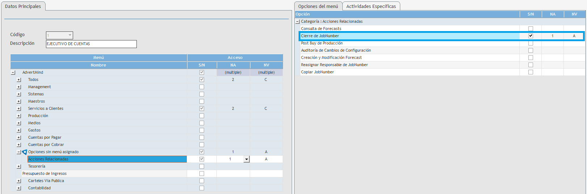Viewport: 587px width, 194px height.
Task: Switch to Actividades Específicas tab
Action: click(371, 7)
